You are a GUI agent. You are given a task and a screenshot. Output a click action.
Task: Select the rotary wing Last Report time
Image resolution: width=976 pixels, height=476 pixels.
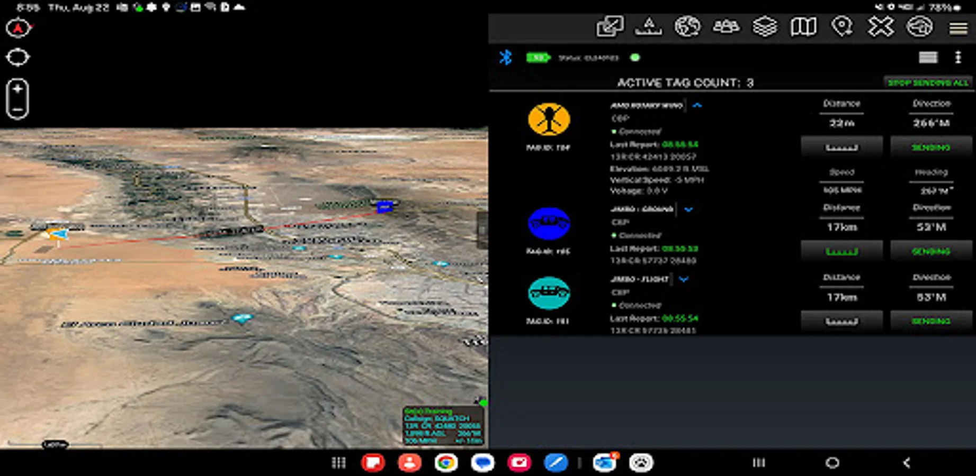point(680,144)
